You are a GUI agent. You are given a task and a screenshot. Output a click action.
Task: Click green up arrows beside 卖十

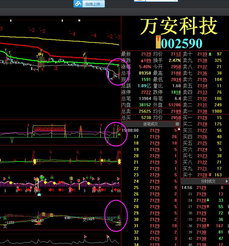click(x=210, y=54)
